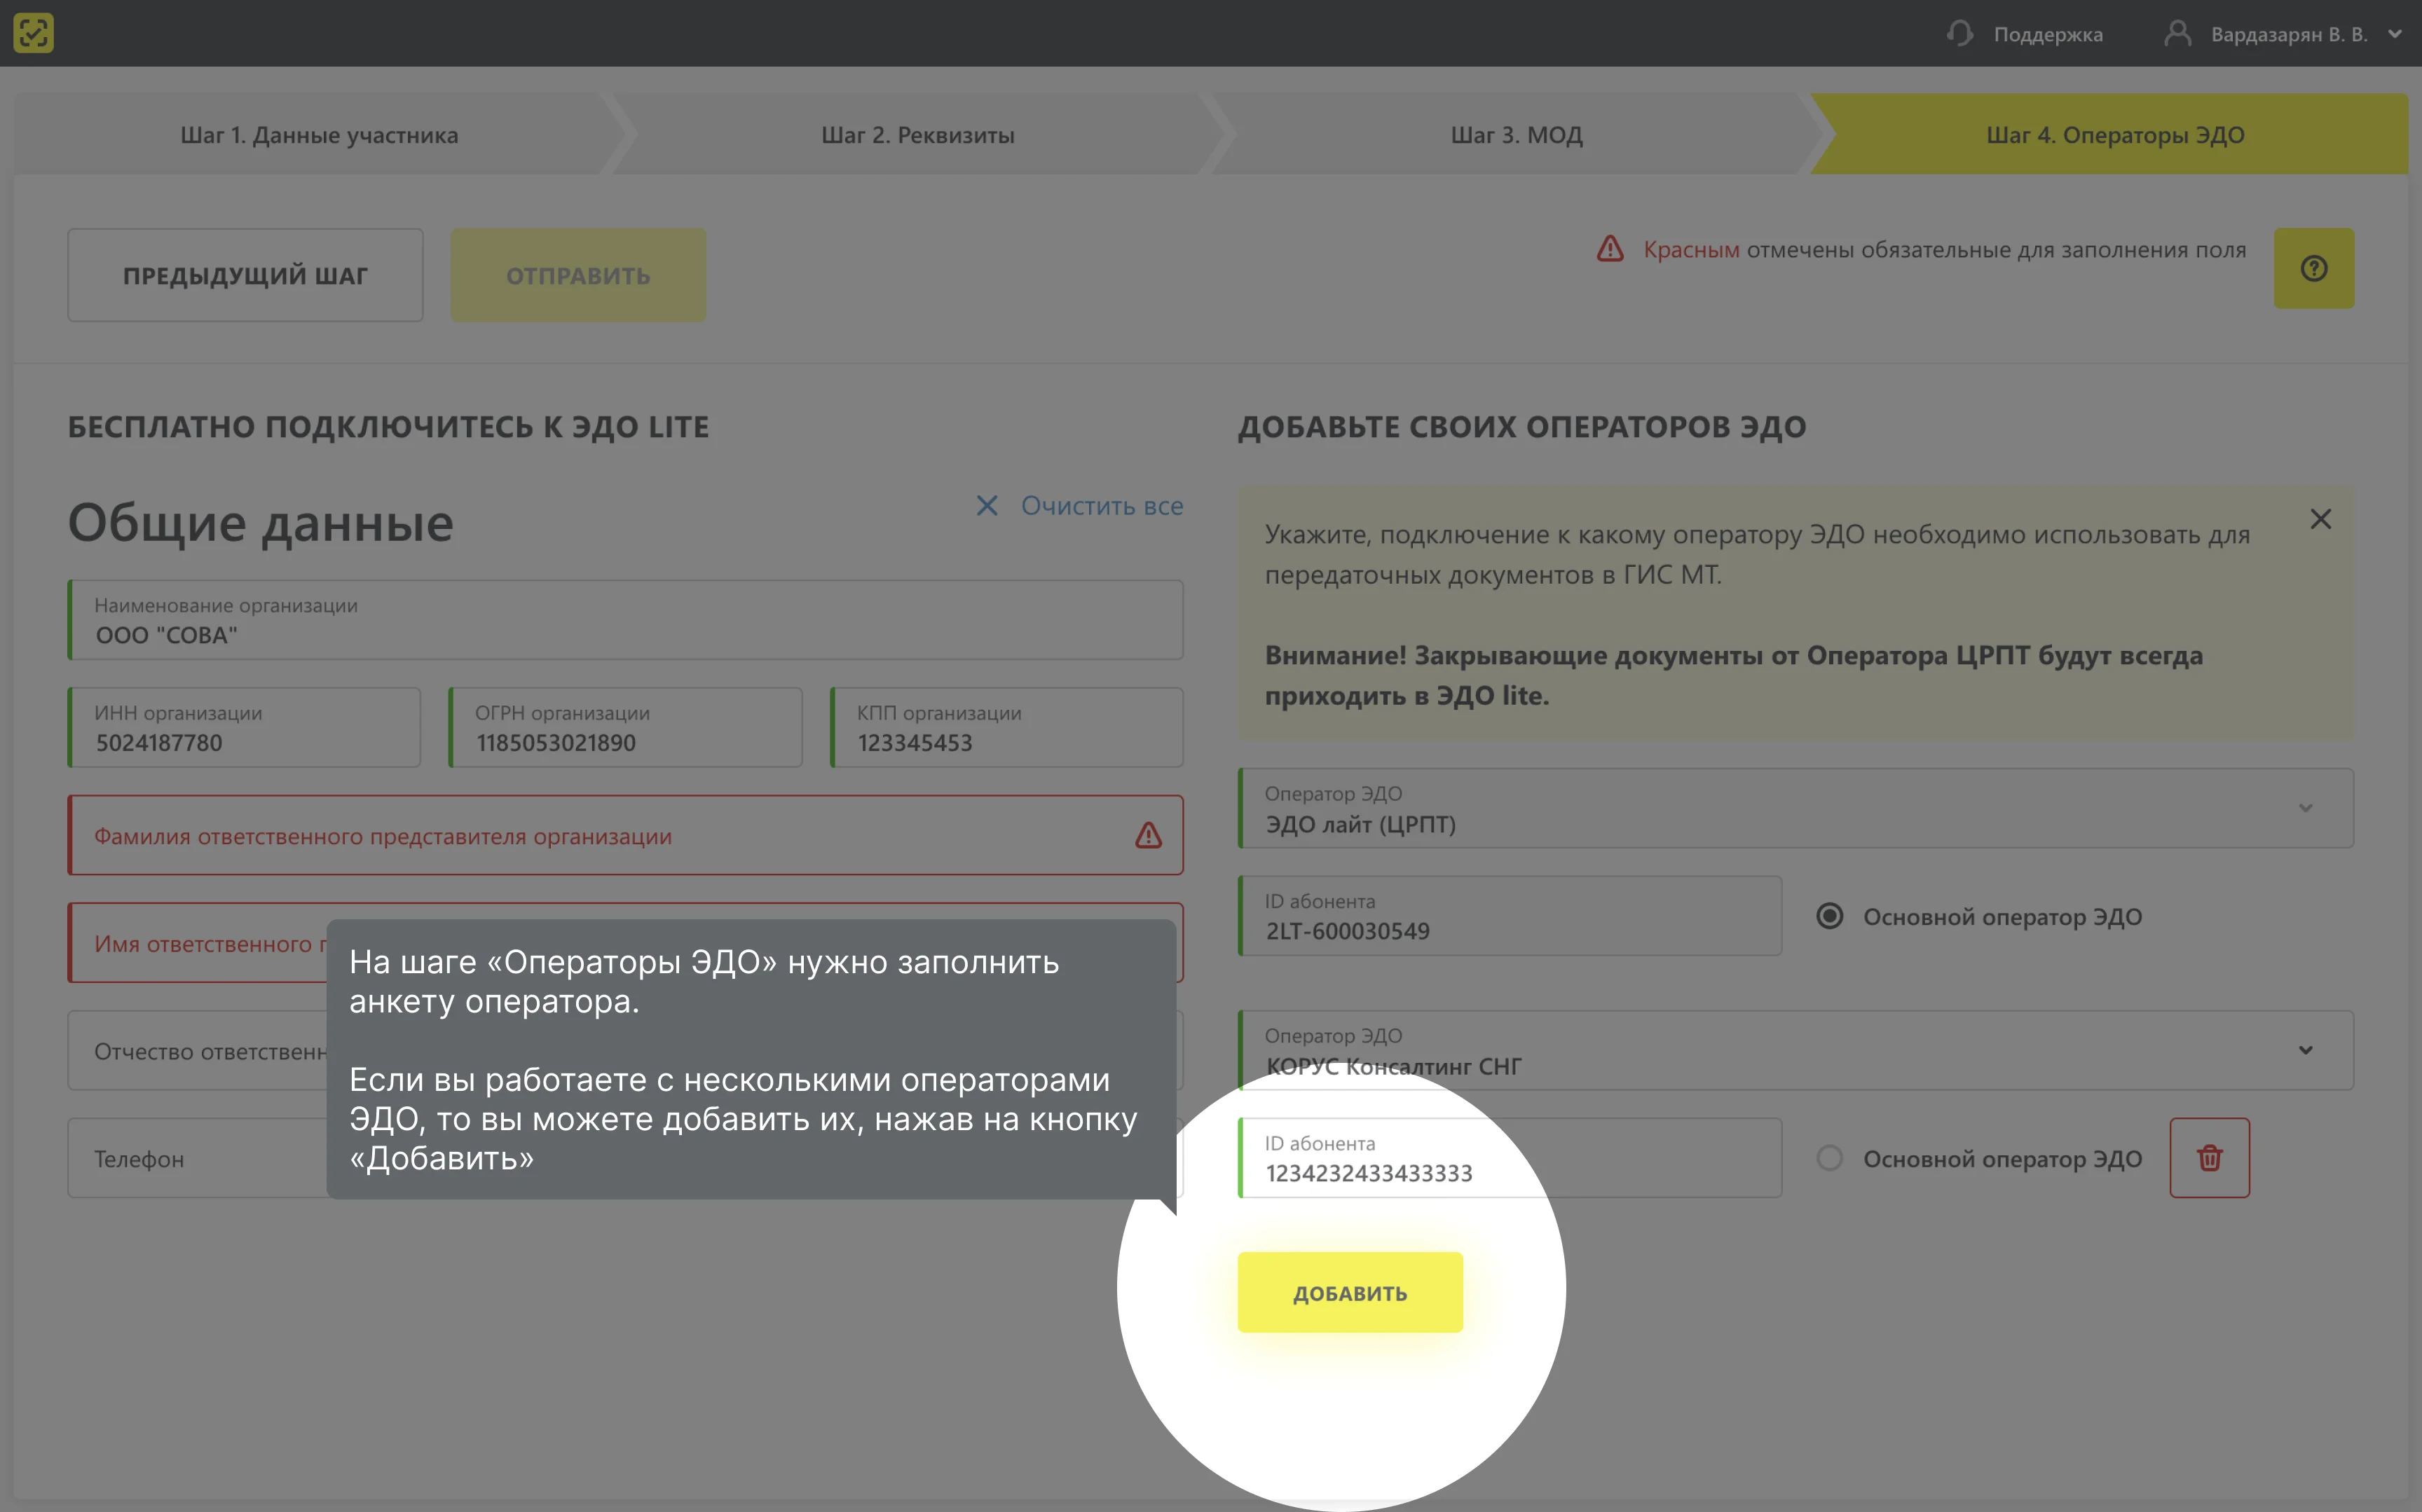
Task: Go to Шаг 1. Данные участника tab
Action: point(319,135)
